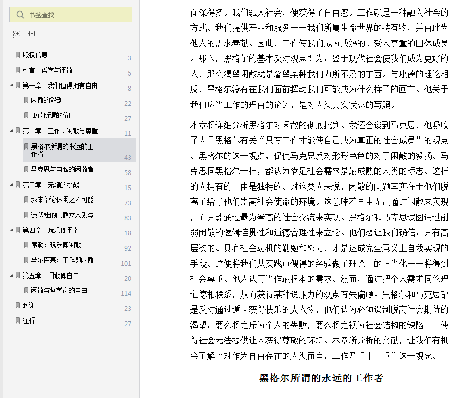Click the bookmark icon beside 马克思与自私的闲散者
Viewport: 473px width, 398px height.
coord(26,169)
